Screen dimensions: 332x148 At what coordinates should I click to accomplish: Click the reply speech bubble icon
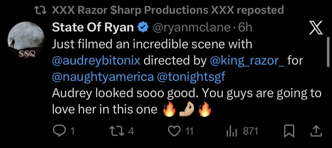click(59, 131)
